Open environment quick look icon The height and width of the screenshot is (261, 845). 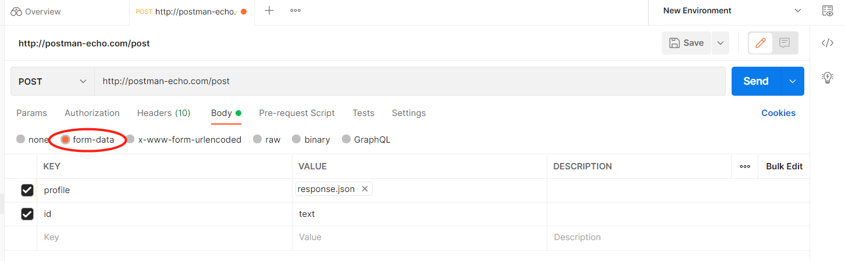pos(828,11)
